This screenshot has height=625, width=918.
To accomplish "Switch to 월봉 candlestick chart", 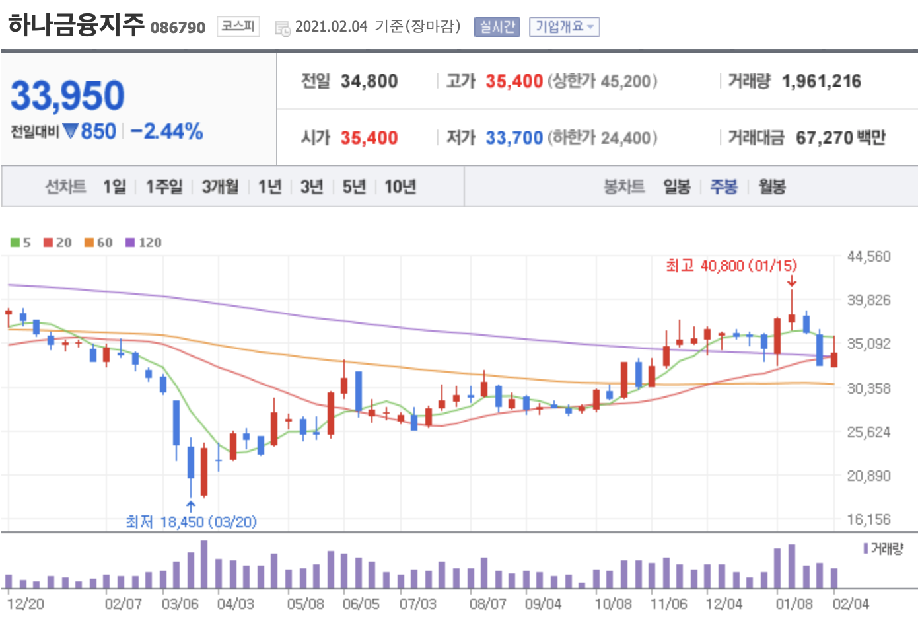I will (771, 187).
